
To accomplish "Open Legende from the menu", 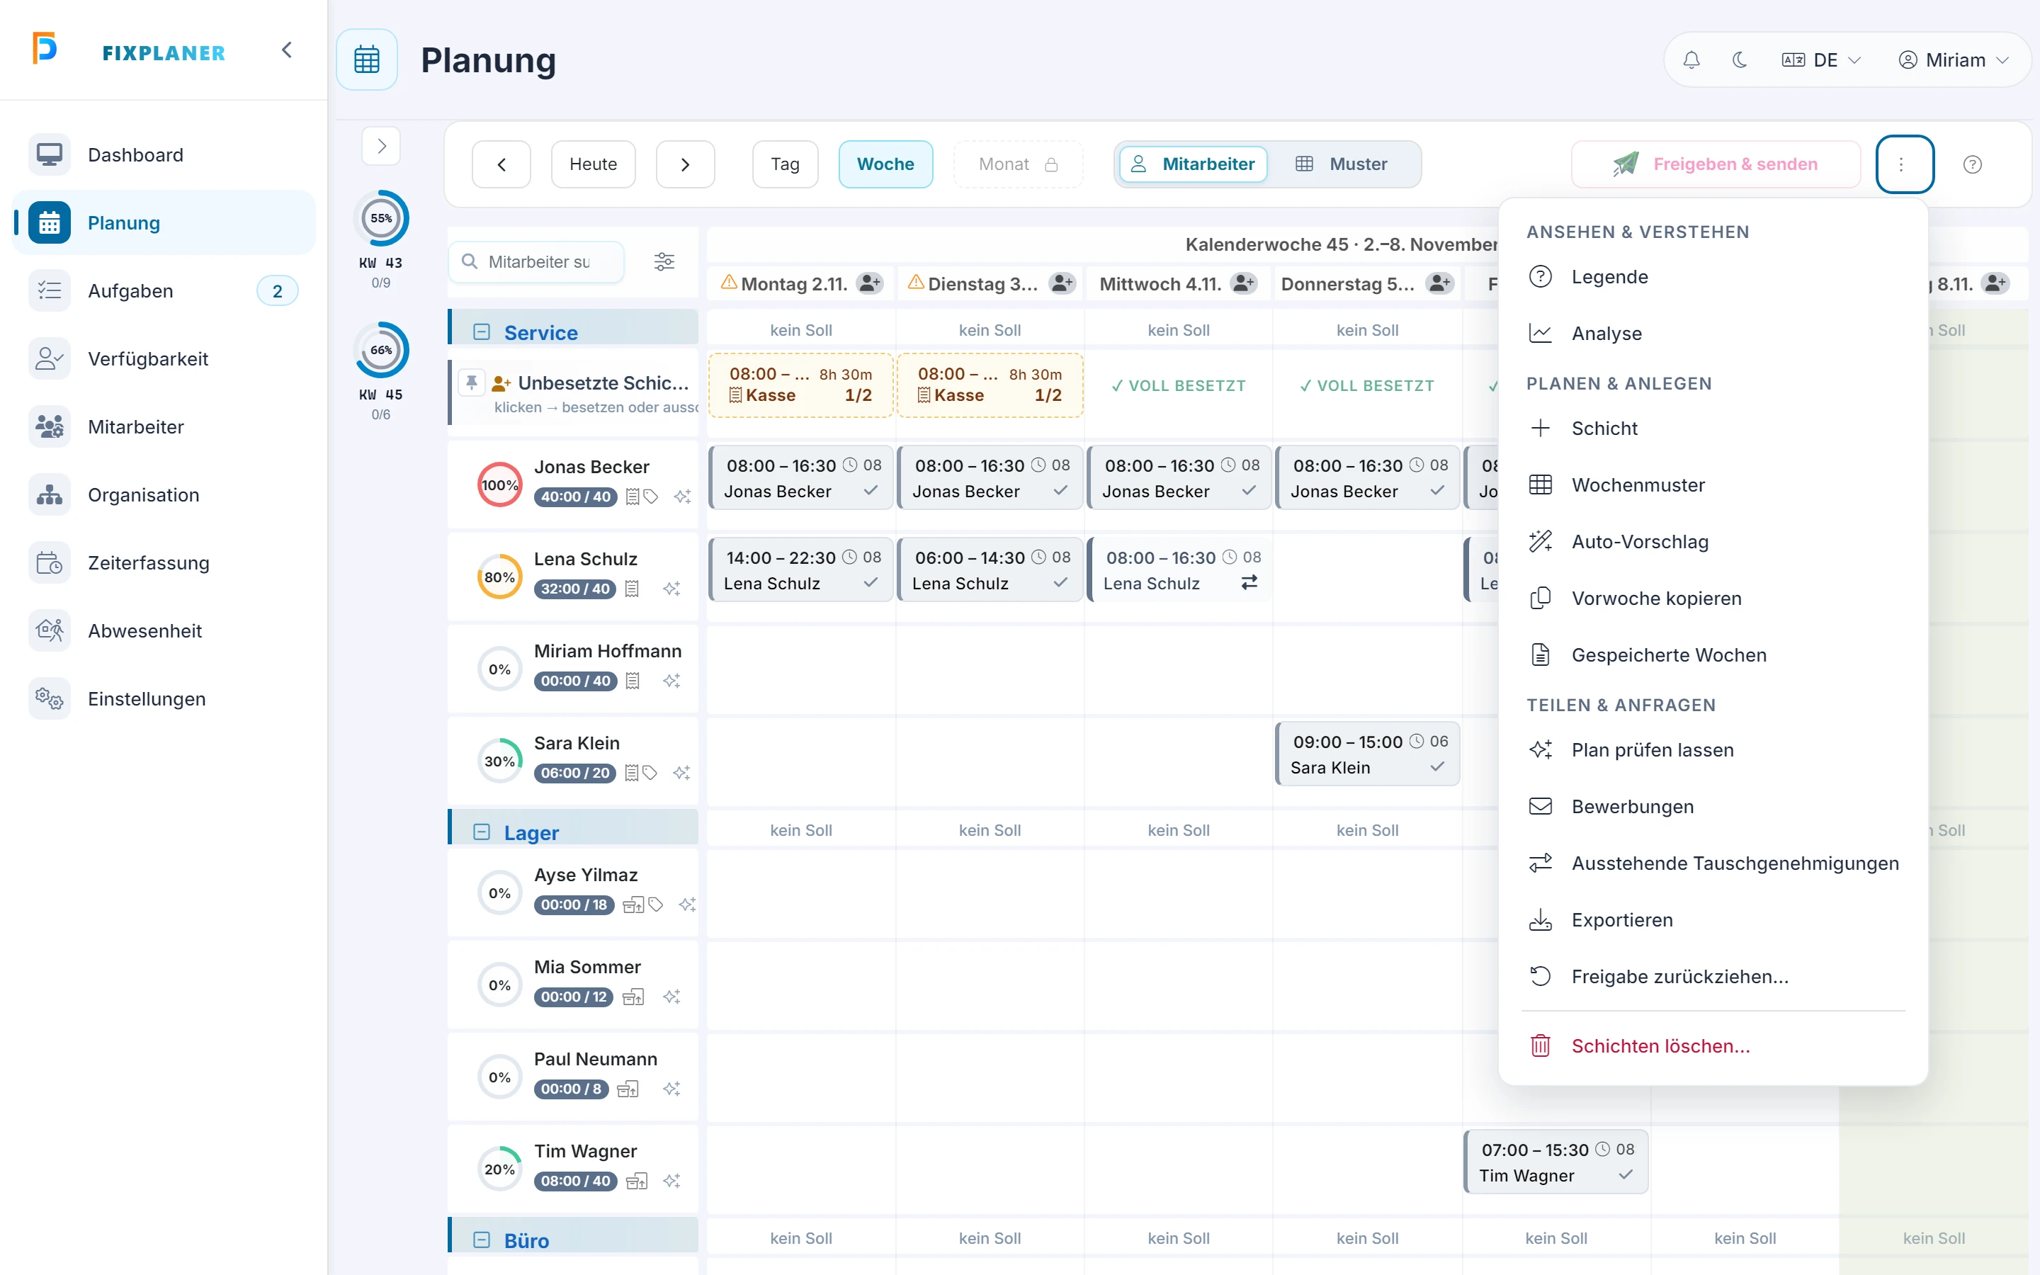I will pos(1713,276).
